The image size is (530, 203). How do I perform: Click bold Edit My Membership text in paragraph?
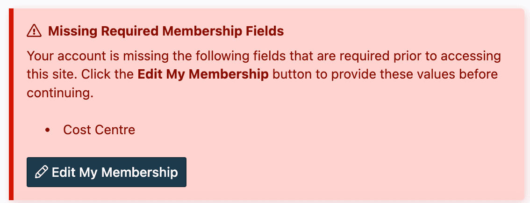pos(203,74)
